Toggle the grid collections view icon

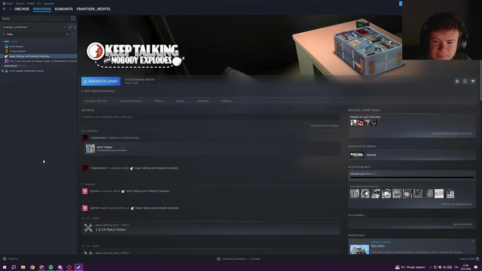click(73, 18)
